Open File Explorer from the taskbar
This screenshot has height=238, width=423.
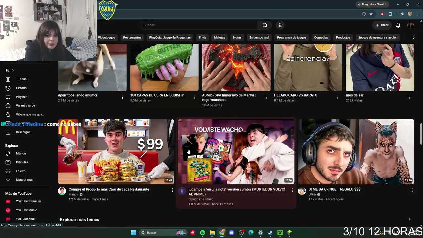[x=212, y=233]
